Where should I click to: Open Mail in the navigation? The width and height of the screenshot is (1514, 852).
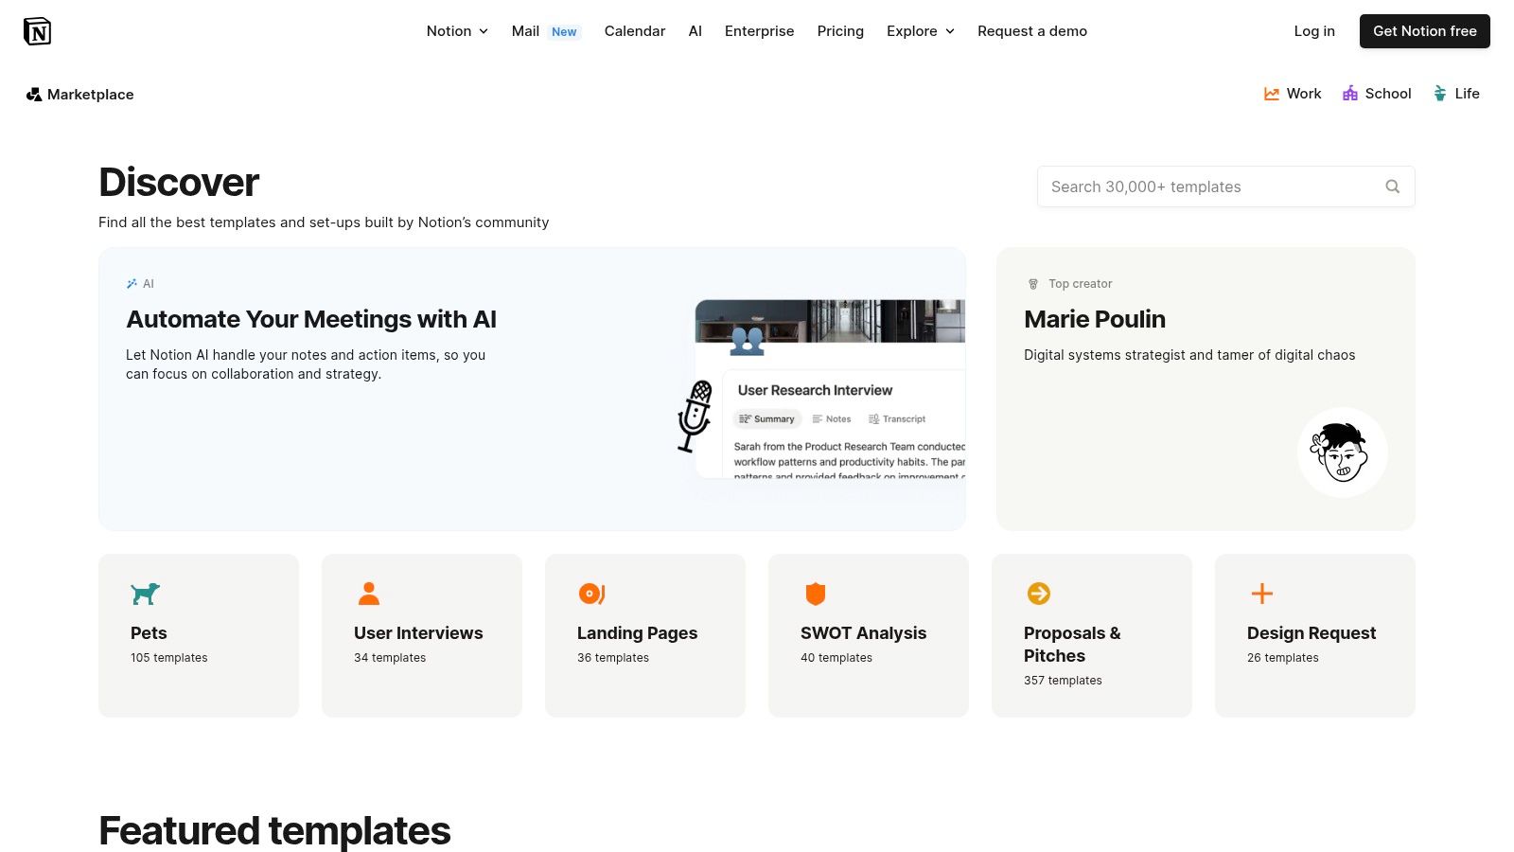coord(525,31)
